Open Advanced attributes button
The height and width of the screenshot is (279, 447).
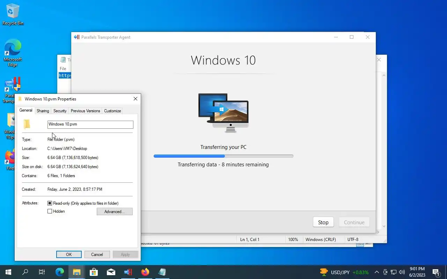click(115, 212)
